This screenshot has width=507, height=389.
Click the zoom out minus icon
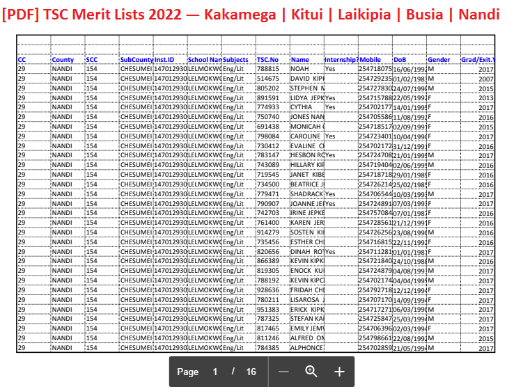tap(283, 372)
